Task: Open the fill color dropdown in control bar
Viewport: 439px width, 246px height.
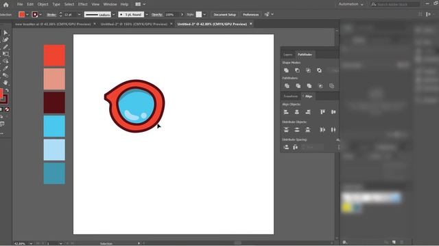Action: pos(27,14)
